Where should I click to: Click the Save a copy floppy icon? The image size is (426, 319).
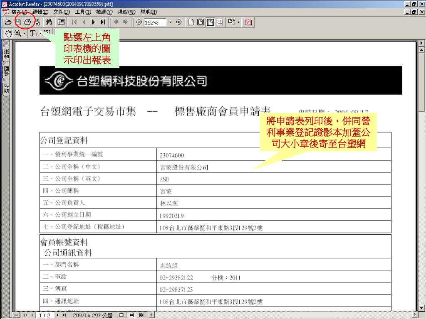pos(18,22)
